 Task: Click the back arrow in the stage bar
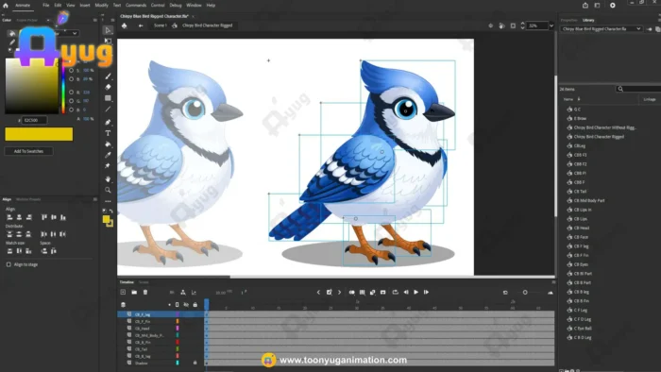click(x=141, y=25)
